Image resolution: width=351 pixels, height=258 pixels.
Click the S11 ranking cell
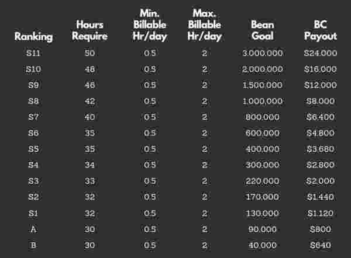34,53
